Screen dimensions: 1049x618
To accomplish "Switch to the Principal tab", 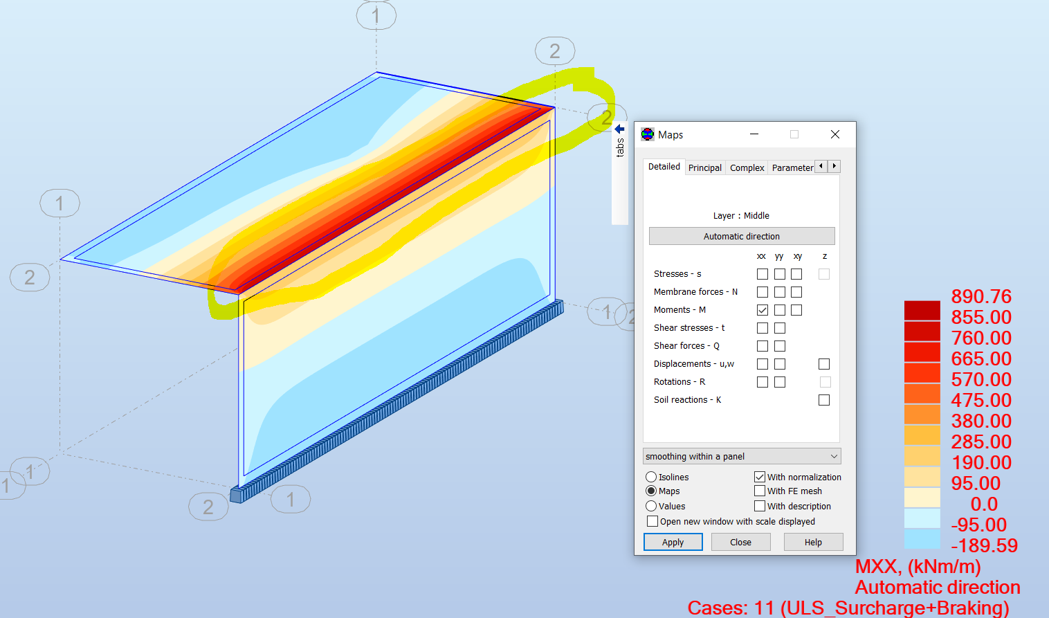I will 704,167.
